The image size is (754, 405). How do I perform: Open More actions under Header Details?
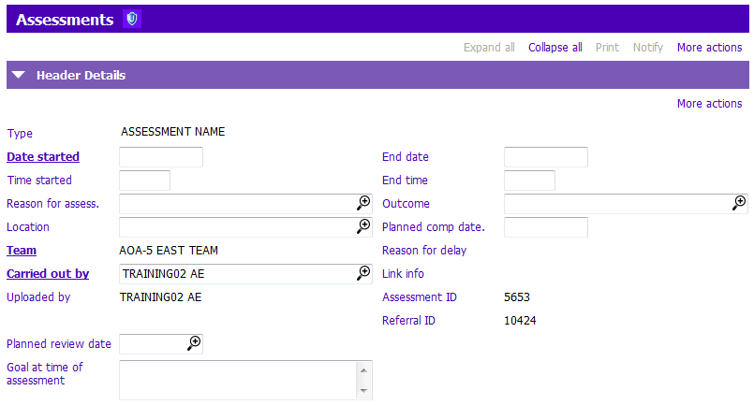709,104
